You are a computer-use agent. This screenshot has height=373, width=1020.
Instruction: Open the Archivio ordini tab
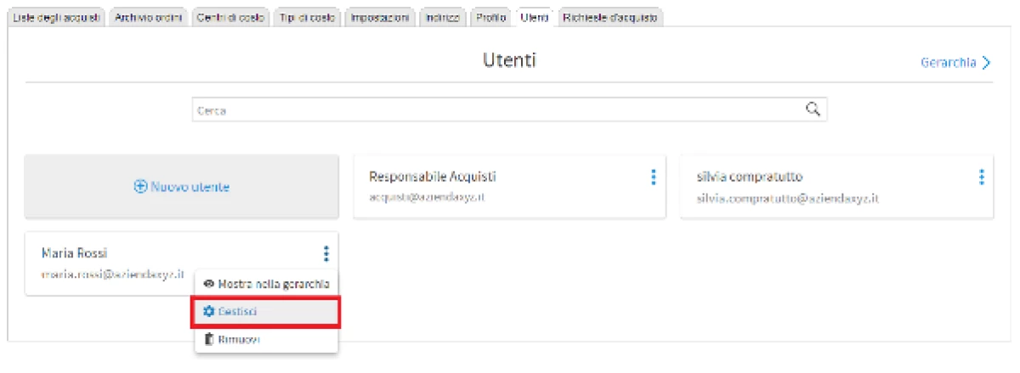click(x=149, y=18)
